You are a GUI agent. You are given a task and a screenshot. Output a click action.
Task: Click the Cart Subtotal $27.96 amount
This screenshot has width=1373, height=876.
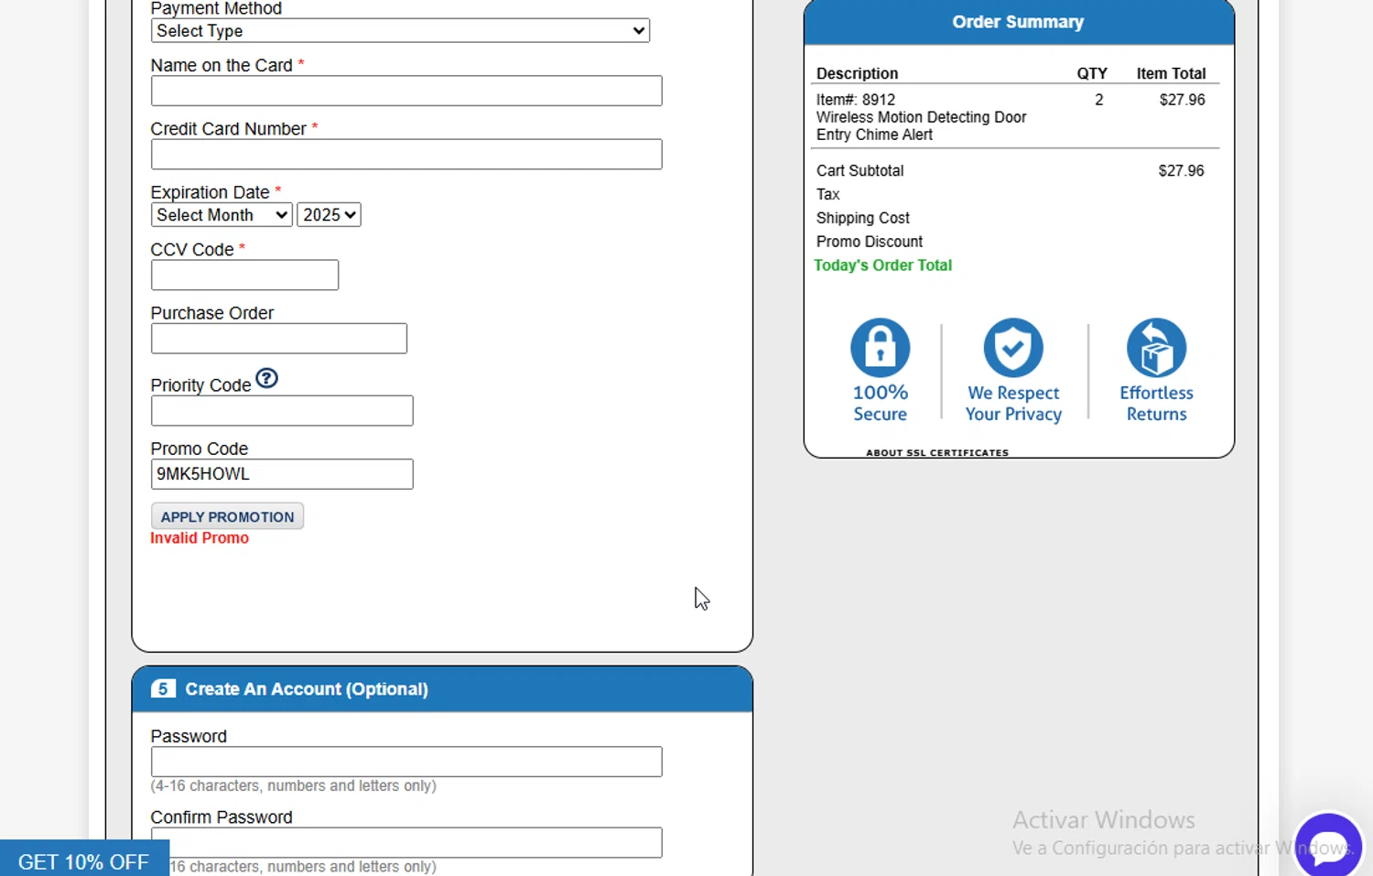[1181, 170]
